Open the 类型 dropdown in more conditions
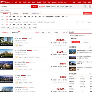Screen dimensions: 92x92 (x=10, y=28)
